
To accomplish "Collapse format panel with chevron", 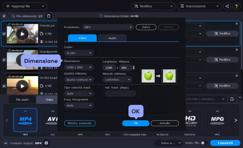I will point(240,98).
